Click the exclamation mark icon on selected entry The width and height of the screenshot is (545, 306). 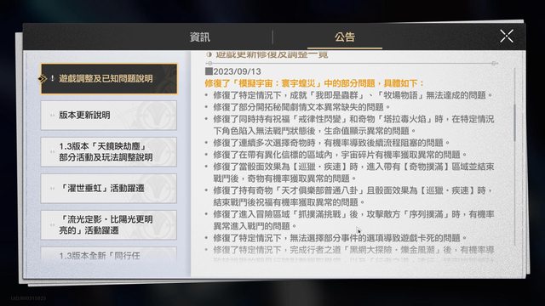point(53,78)
